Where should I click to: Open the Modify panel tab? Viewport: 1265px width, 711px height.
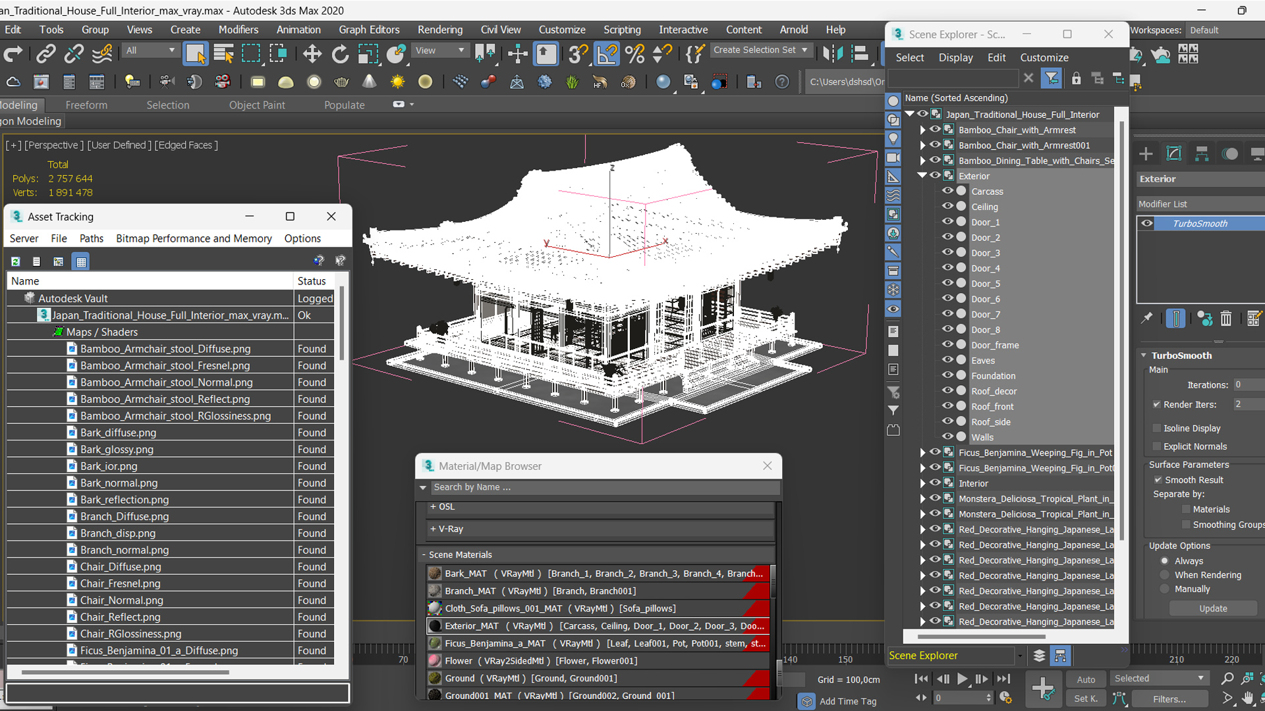tap(1174, 153)
